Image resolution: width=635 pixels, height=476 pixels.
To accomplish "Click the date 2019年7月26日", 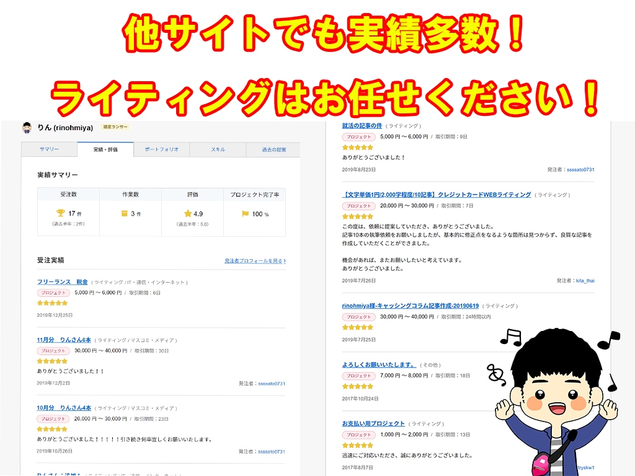I will [359, 281].
